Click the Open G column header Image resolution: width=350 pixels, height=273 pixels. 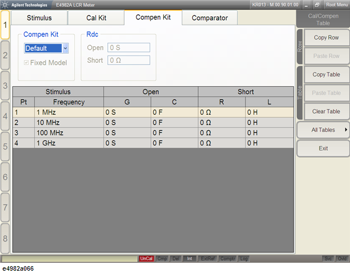(x=127, y=102)
